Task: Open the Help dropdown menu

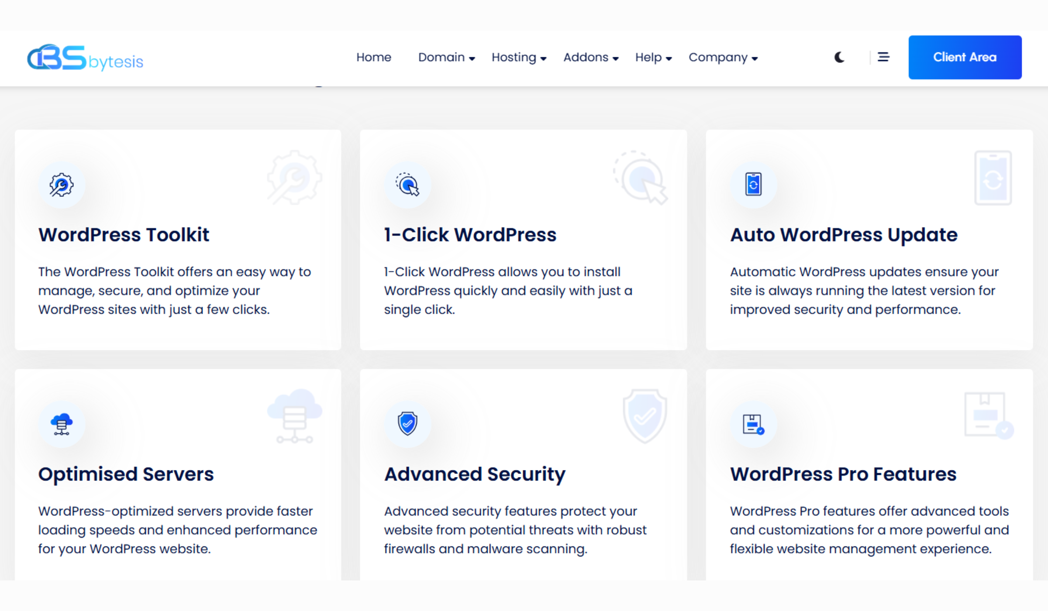Action: pyautogui.click(x=653, y=58)
